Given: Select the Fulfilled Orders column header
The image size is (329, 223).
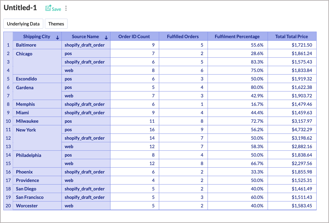Looking at the screenshot, I should (x=183, y=36).
